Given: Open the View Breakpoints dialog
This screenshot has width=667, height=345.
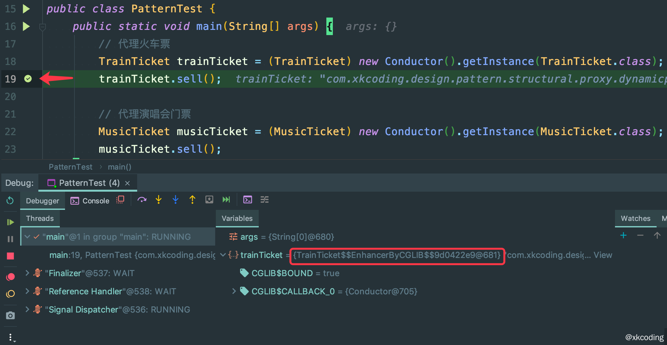Looking at the screenshot, I should pyautogui.click(x=10, y=277).
